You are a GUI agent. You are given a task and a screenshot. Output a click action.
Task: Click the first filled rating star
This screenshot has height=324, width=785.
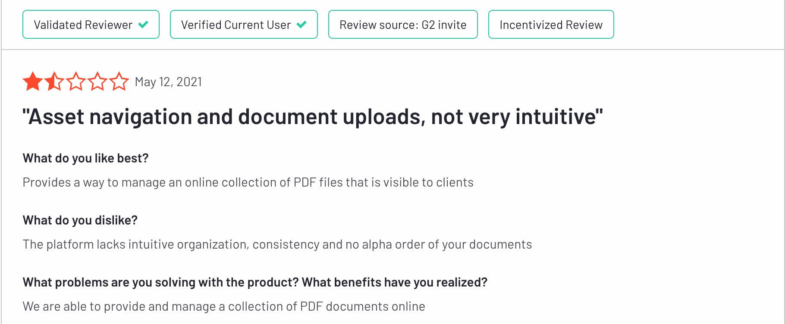33,81
